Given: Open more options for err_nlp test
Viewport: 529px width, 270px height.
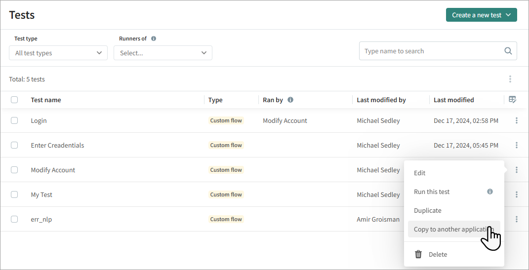Looking at the screenshot, I should click(x=516, y=219).
